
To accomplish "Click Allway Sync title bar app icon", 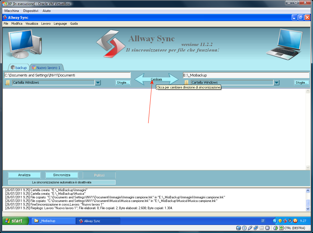I will [5, 17].
